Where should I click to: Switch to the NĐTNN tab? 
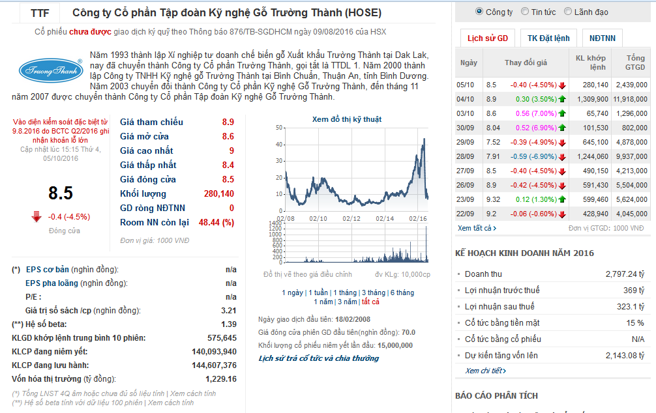click(x=603, y=38)
